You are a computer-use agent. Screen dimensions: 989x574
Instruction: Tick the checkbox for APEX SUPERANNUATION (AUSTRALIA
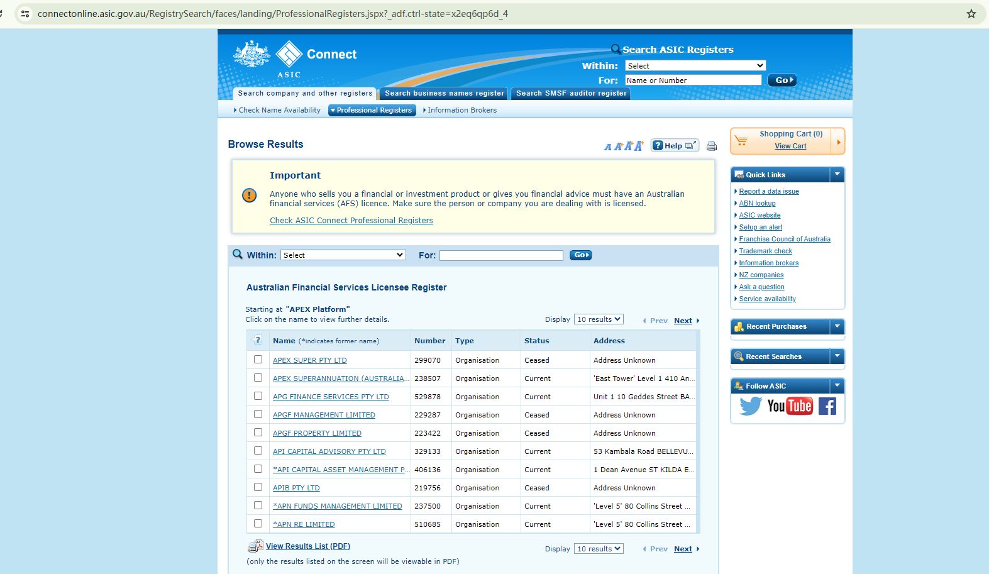click(258, 378)
